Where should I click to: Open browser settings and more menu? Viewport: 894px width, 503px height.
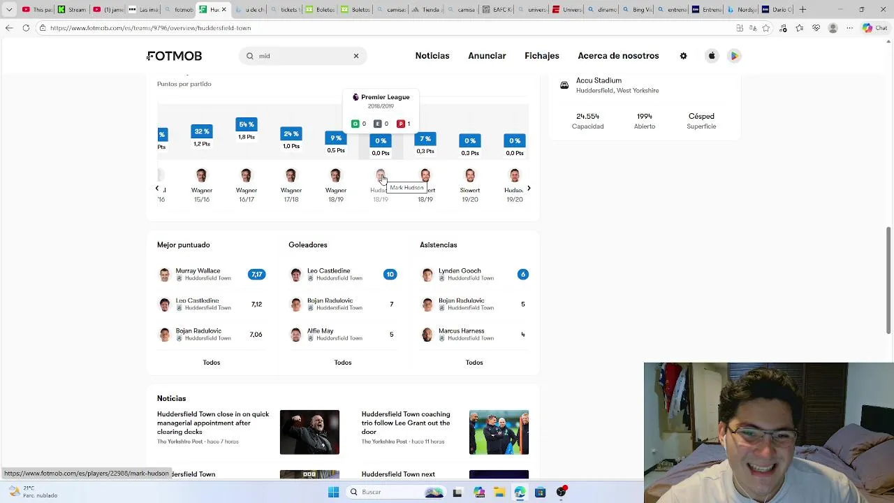(x=850, y=28)
